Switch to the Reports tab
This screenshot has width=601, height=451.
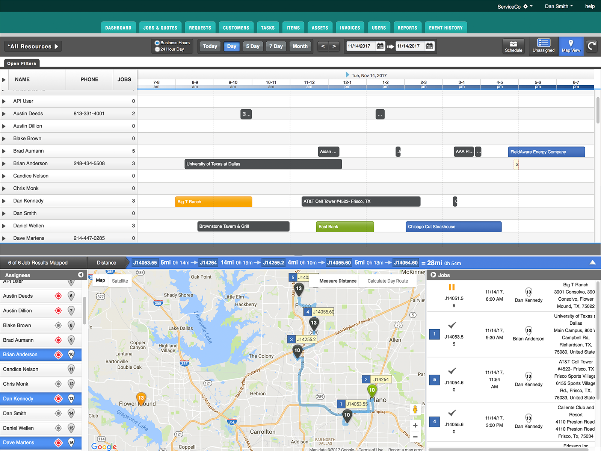(408, 28)
